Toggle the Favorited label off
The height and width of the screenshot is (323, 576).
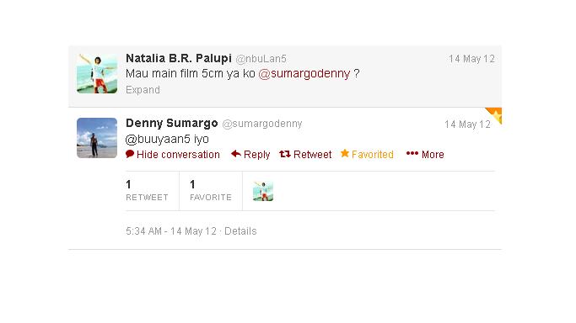pyautogui.click(x=373, y=155)
